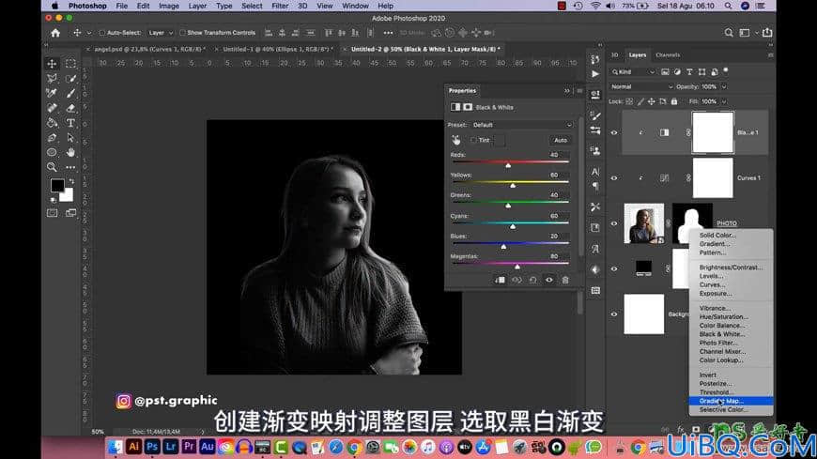
Task: Select the Path Selection arrow tool
Action: (x=70, y=138)
